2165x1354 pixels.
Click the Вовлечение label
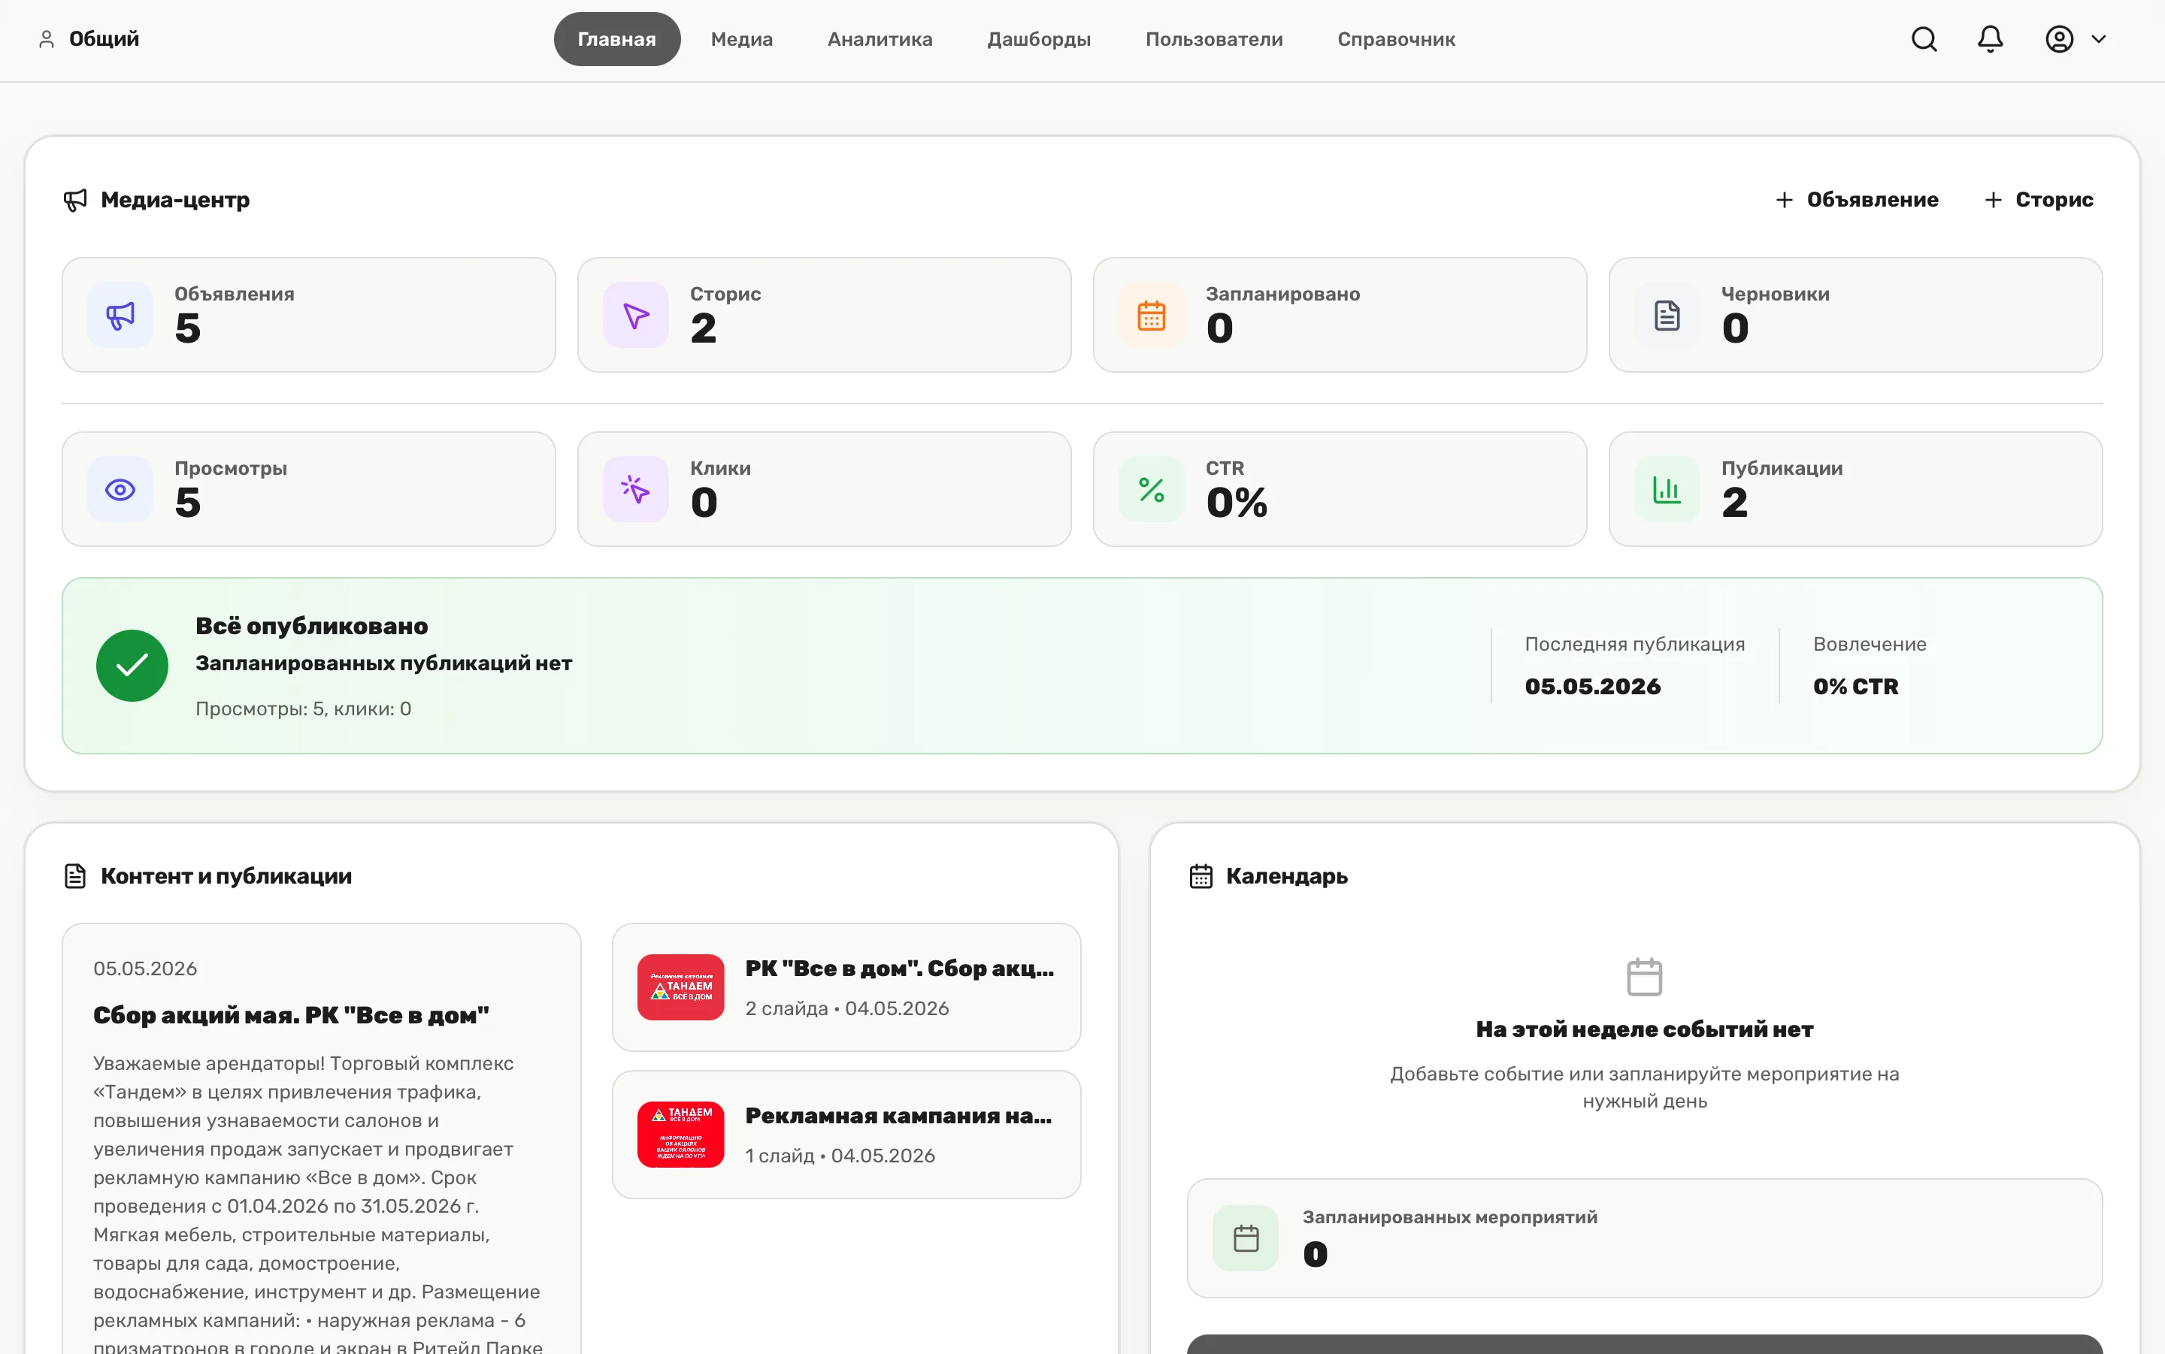(x=1870, y=645)
